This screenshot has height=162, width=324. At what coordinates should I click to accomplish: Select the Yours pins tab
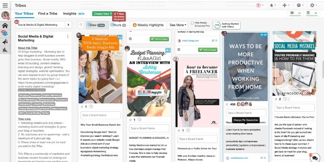tap(119, 25)
